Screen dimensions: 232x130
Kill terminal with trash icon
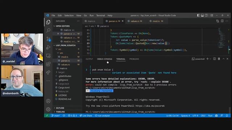pos(219,59)
